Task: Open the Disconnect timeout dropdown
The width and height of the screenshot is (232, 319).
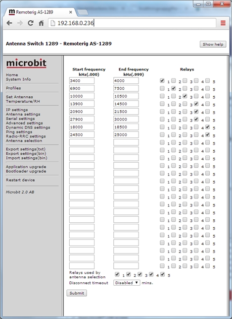Action: coord(127,283)
